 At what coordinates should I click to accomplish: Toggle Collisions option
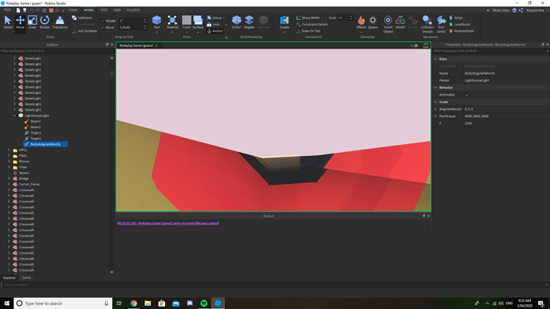pos(82,18)
